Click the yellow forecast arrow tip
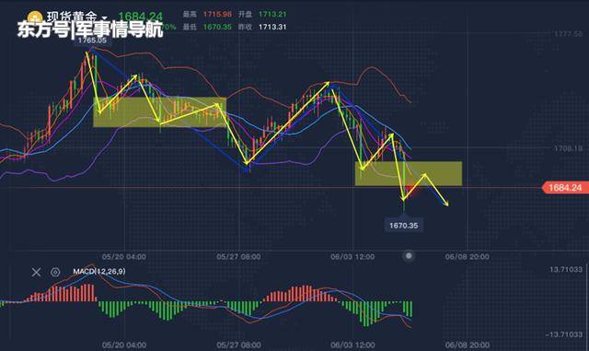The image size is (589, 351). (446, 204)
